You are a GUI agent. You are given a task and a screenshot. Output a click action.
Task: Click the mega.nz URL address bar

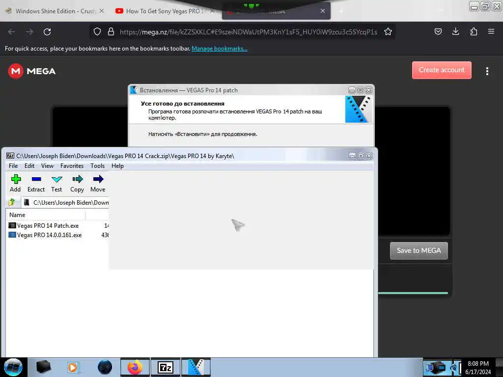[x=248, y=32]
